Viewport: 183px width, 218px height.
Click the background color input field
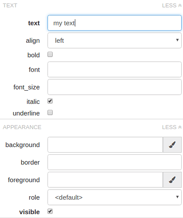point(105,145)
